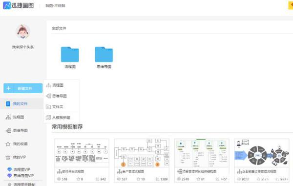Viewport: 293px width, 186px height.
Task: Click the 常用模板推荐 heading
Action: [67, 126]
